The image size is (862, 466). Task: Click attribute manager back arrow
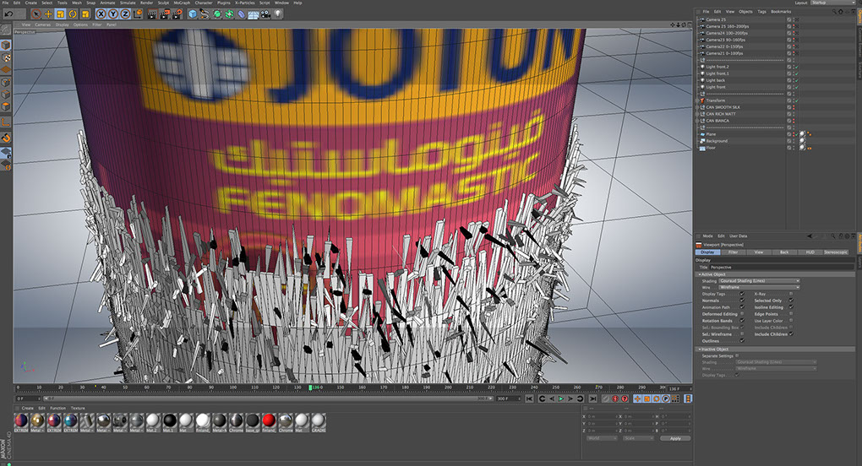point(810,236)
